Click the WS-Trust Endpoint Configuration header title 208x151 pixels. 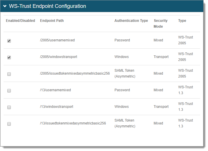[x=47, y=6]
